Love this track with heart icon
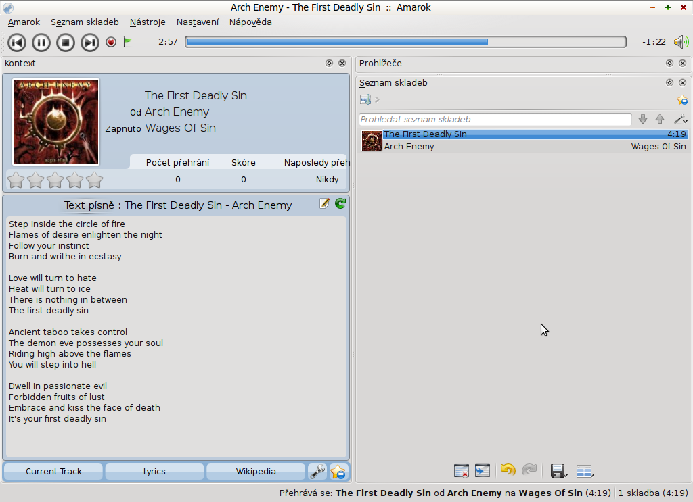 point(111,42)
